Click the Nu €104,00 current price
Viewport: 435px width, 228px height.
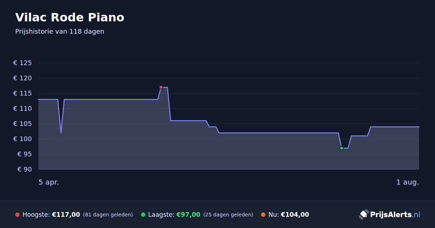tap(295, 215)
